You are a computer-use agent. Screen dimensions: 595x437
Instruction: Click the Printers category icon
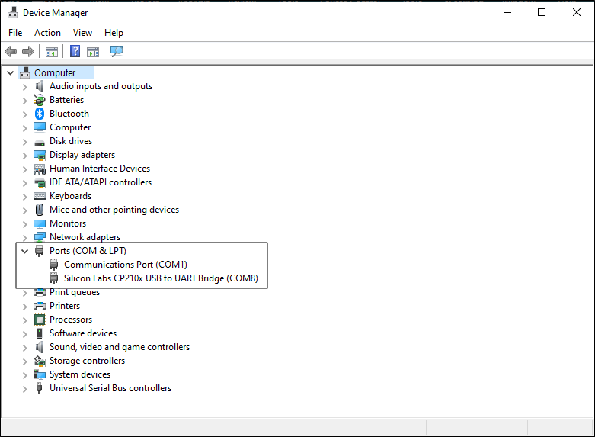click(40, 306)
